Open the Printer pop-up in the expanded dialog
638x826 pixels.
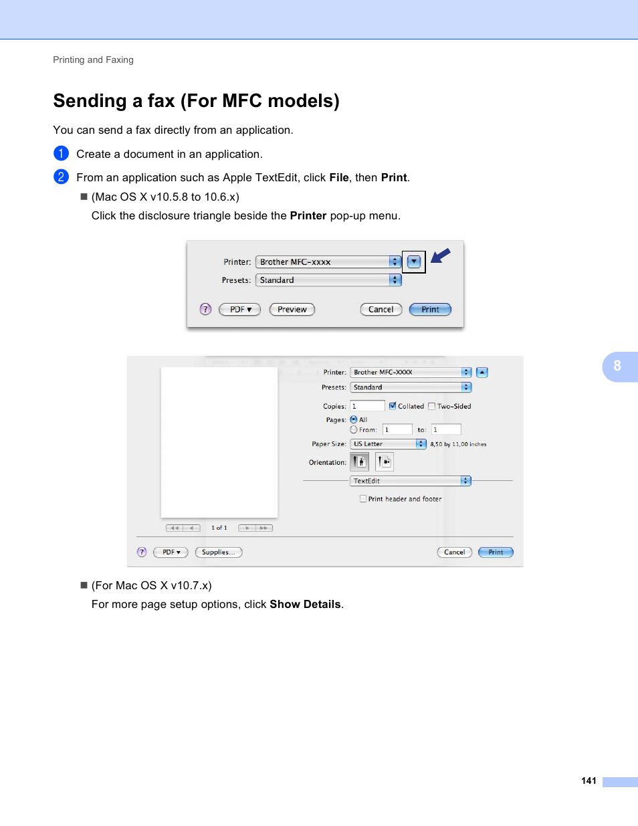click(x=411, y=373)
